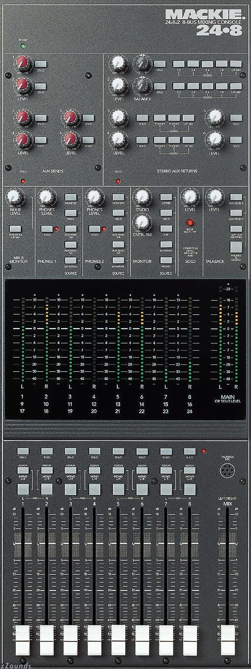Select 2-TK as Monitor source
251x669 pixels.
[166, 228]
